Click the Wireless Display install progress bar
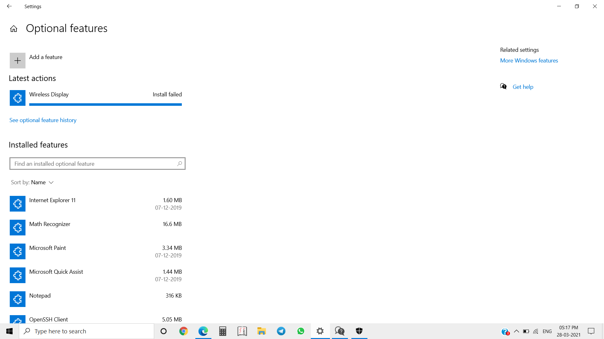The height and width of the screenshot is (339, 604). (105, 105)
